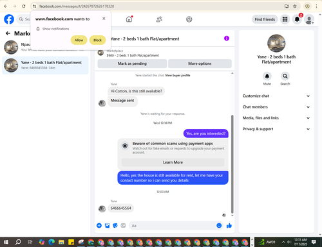Go to Home feed icon
The height and width of the screenshot is (247, 322).
point(129,19)
